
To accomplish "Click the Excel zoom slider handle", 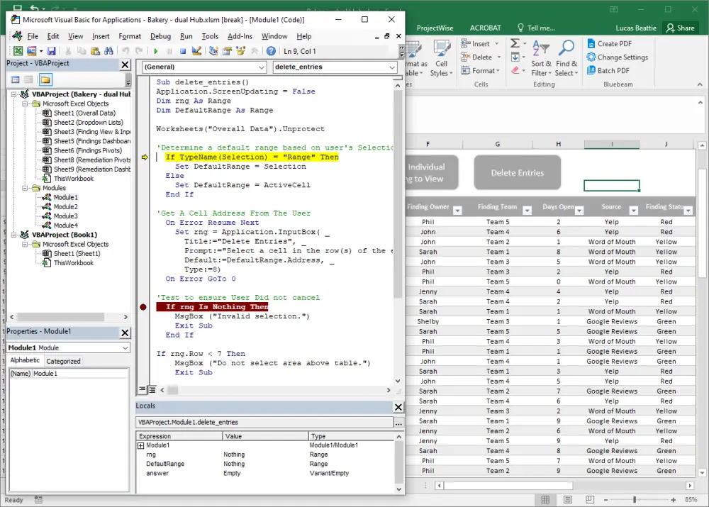I will [635, 500].
